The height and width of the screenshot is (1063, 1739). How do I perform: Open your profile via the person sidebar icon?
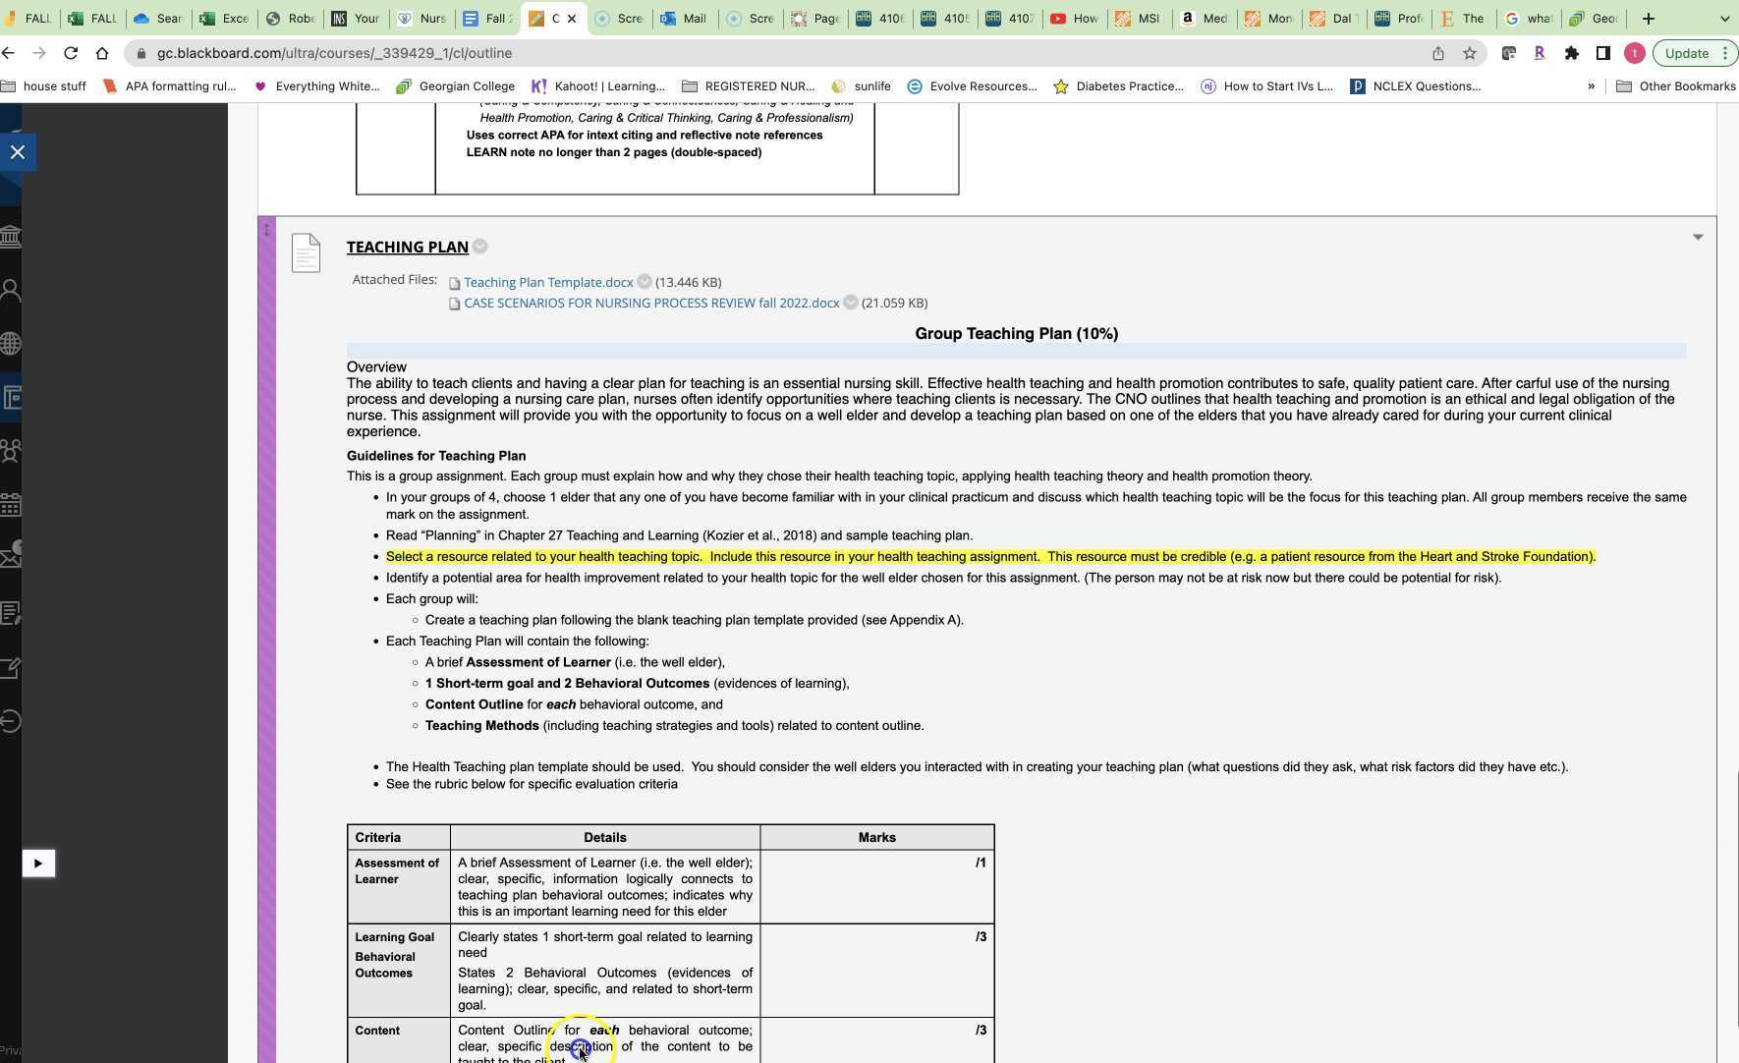click(12, 289)
